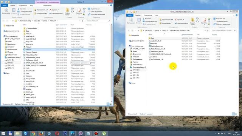242x136 pixels.
Task: Open Копировать в dropdown in Fallout 4 window
Action: 40,14
